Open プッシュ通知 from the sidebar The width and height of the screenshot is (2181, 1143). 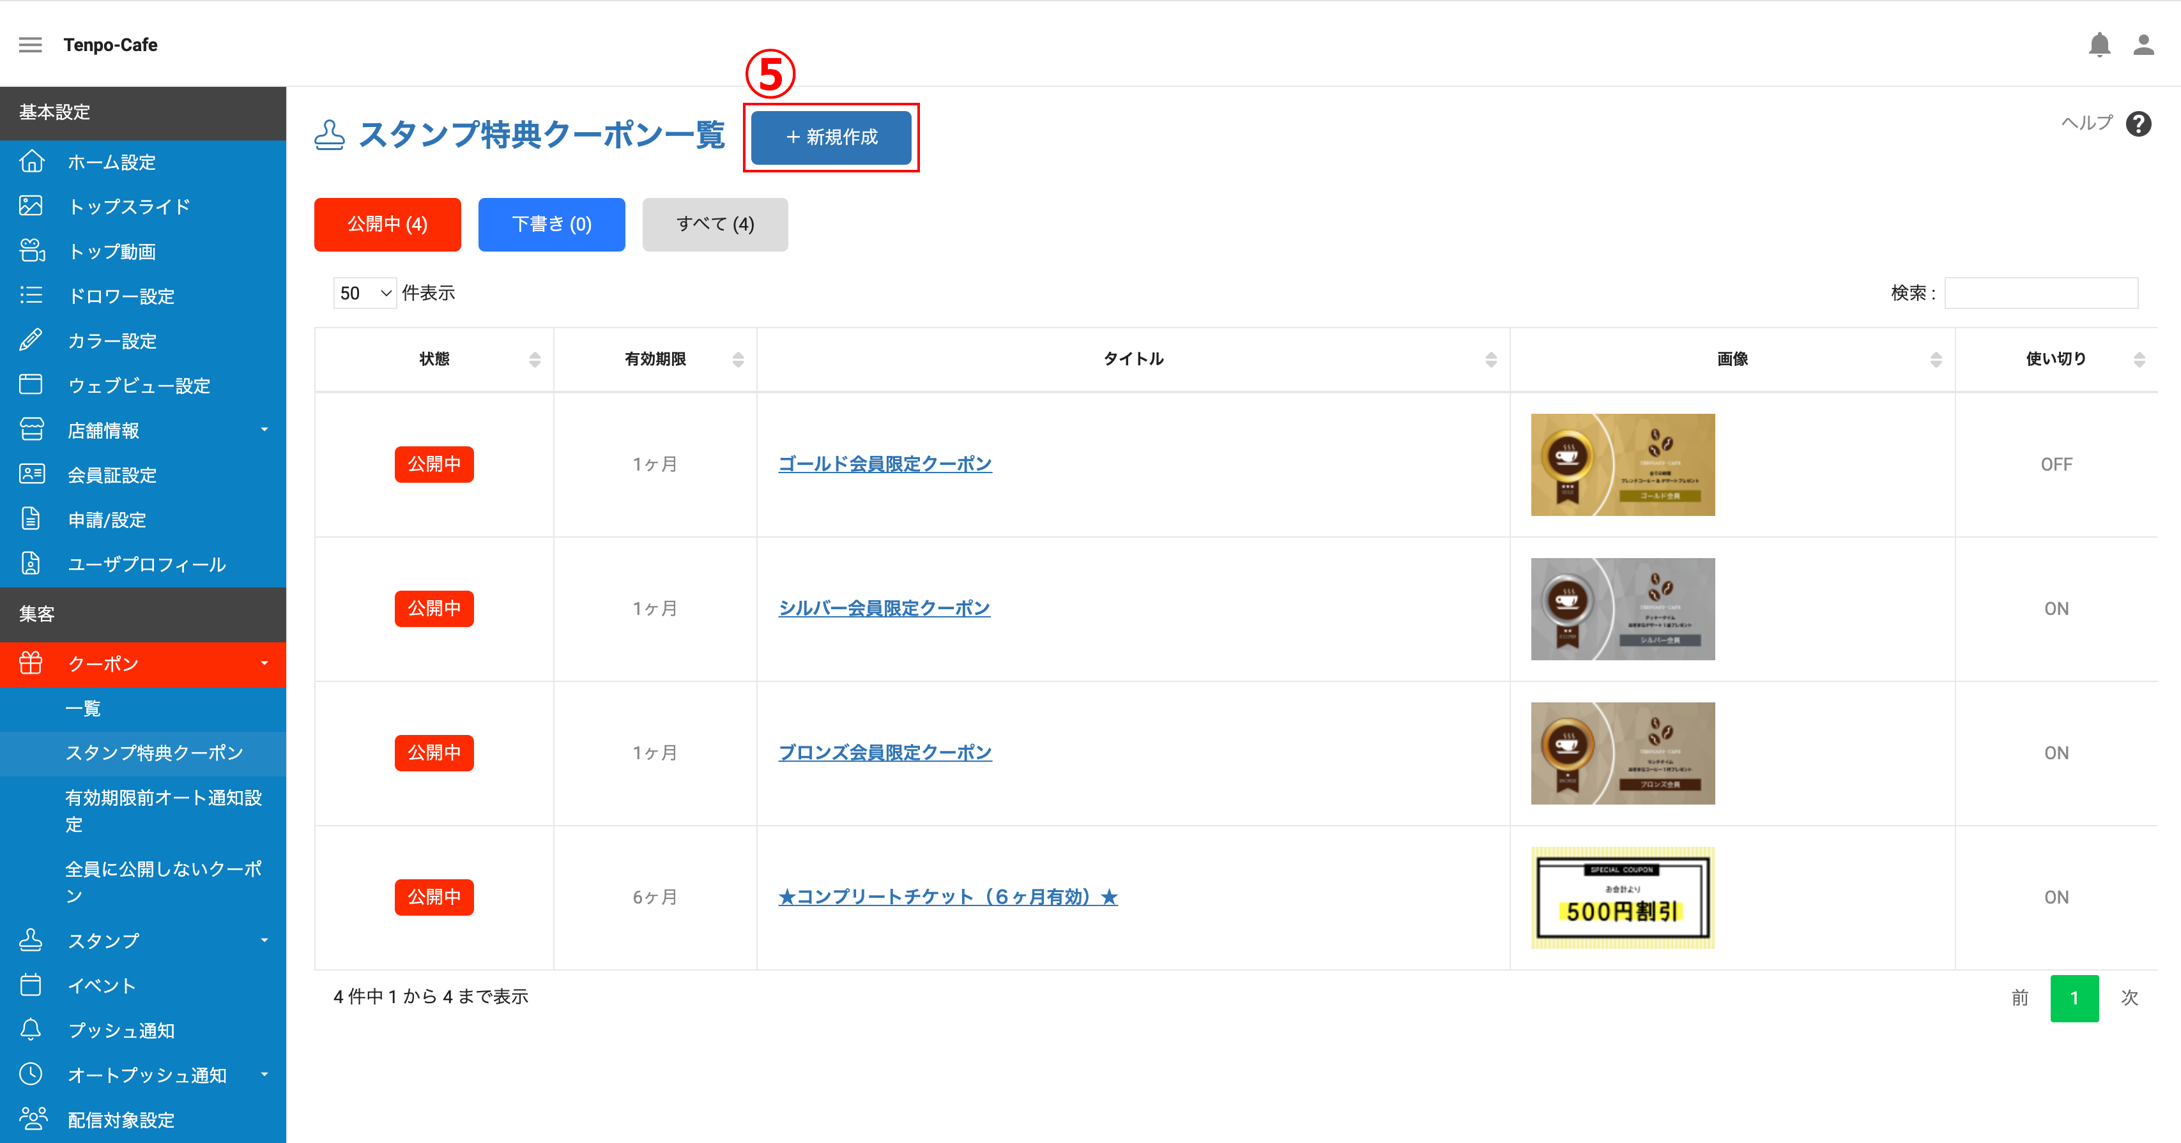(x=143, y=1029)
